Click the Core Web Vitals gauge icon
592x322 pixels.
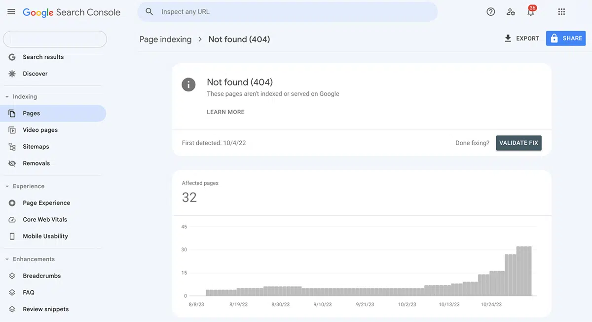(12, 220)
